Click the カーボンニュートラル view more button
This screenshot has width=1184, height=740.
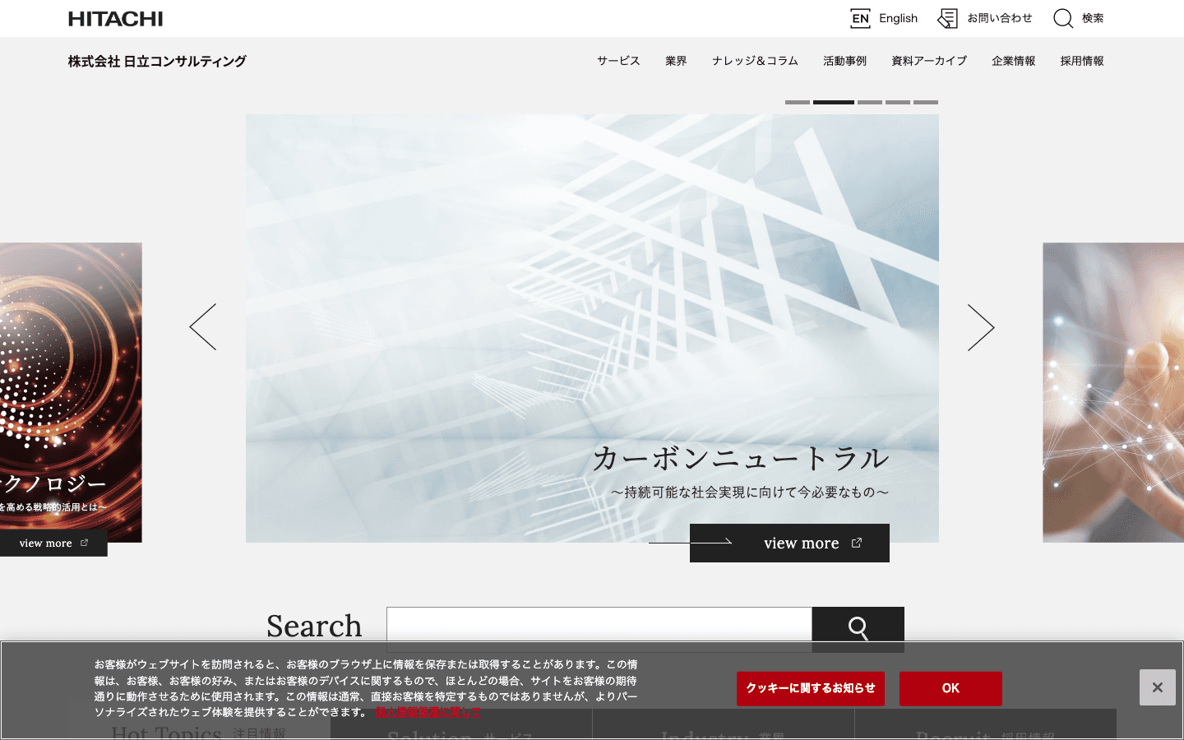point(789,543)
